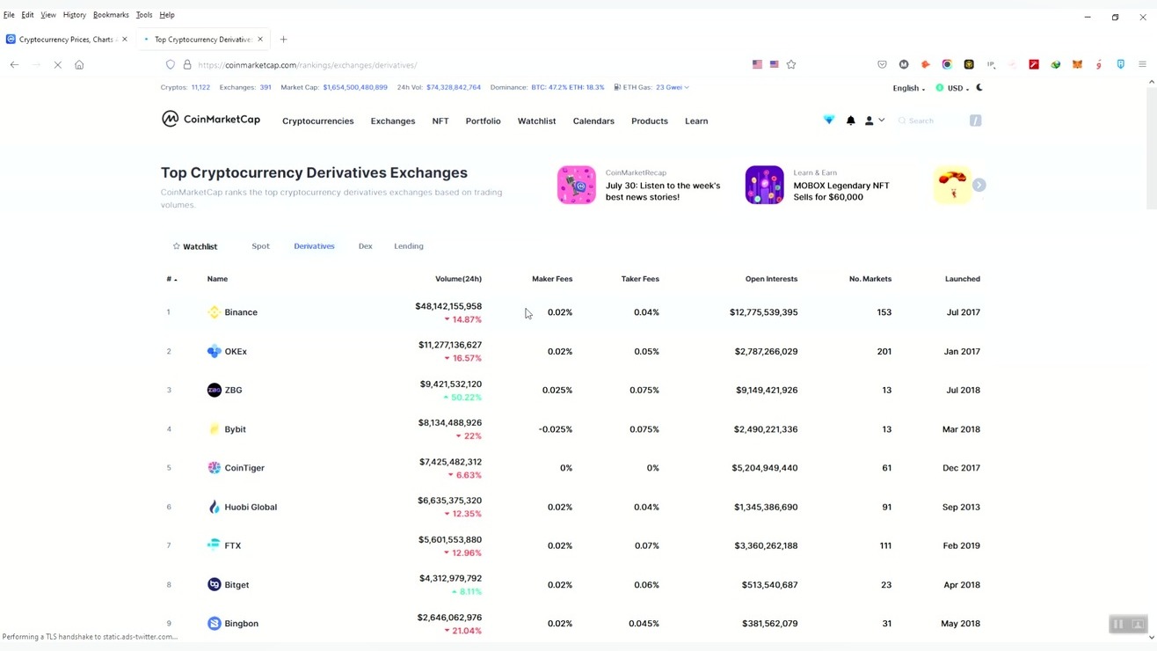The width and height of the screenshot is (1157, 651).
Task: Open the Calendars nav link
Action: (x=593, y=121)
